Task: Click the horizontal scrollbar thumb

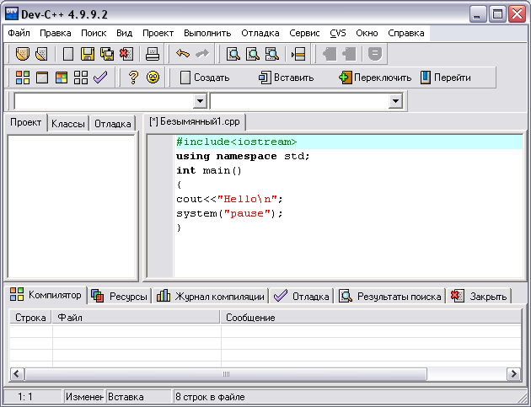Action: coord(226,374)
